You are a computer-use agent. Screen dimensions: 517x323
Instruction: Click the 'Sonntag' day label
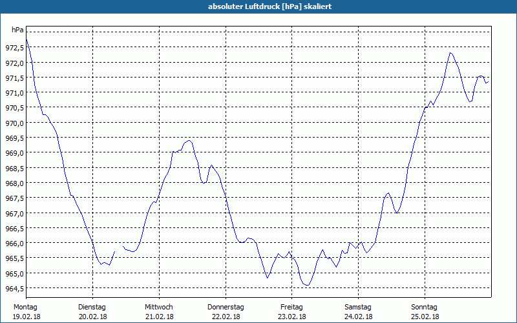click(x=424, y=307)
